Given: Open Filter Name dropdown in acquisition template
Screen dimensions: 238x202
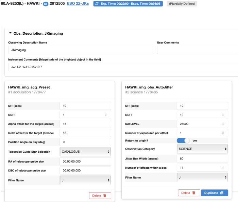Looking at the screenshot, I should (x=85, y=180).
